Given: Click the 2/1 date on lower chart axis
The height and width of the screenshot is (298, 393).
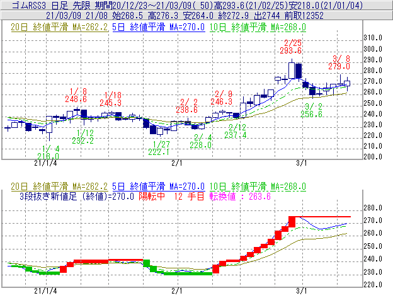Looking at the screenshot, I should point(177,291).
